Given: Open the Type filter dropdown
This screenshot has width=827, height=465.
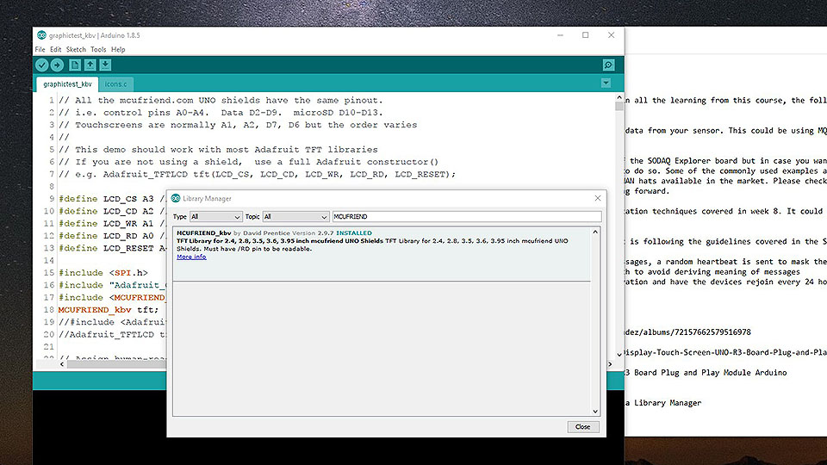Looking at the screenshot, I should coord(215,217).
